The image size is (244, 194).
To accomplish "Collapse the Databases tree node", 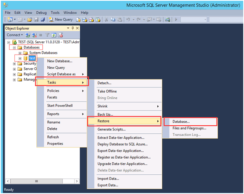I will point(14,47).
